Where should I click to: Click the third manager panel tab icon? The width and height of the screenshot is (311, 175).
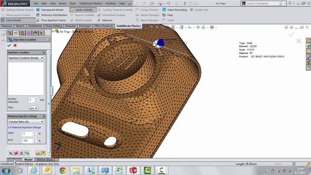22,33
